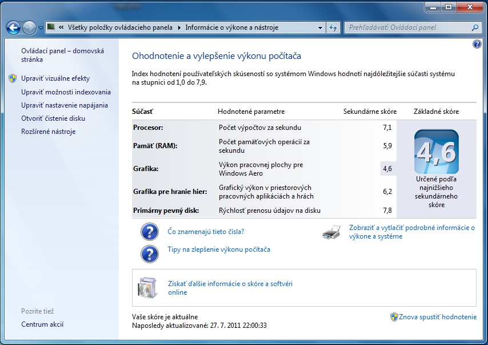Click highlighted Grafika subscore 4,6
This screenshot has width=488, height=345.
point(387,169)
